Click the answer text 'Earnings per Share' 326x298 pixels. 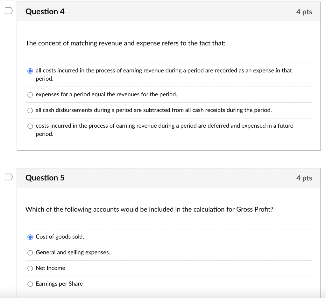(x=60, y=284)
